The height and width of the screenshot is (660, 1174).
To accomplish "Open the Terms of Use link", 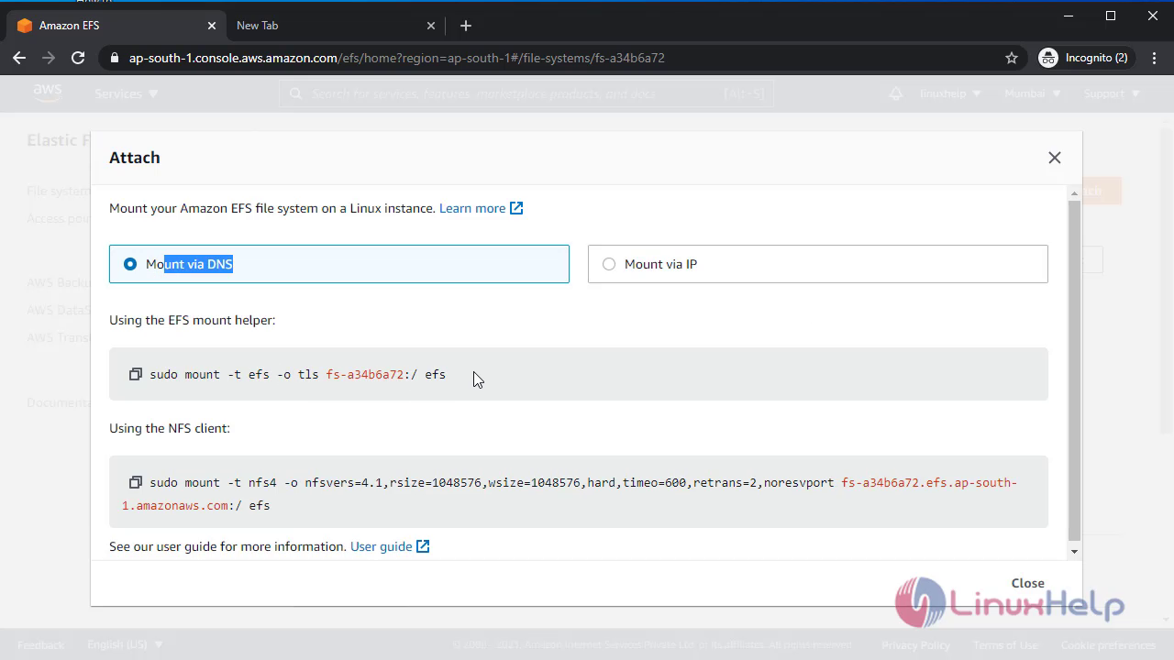I will click(1005, 644).
